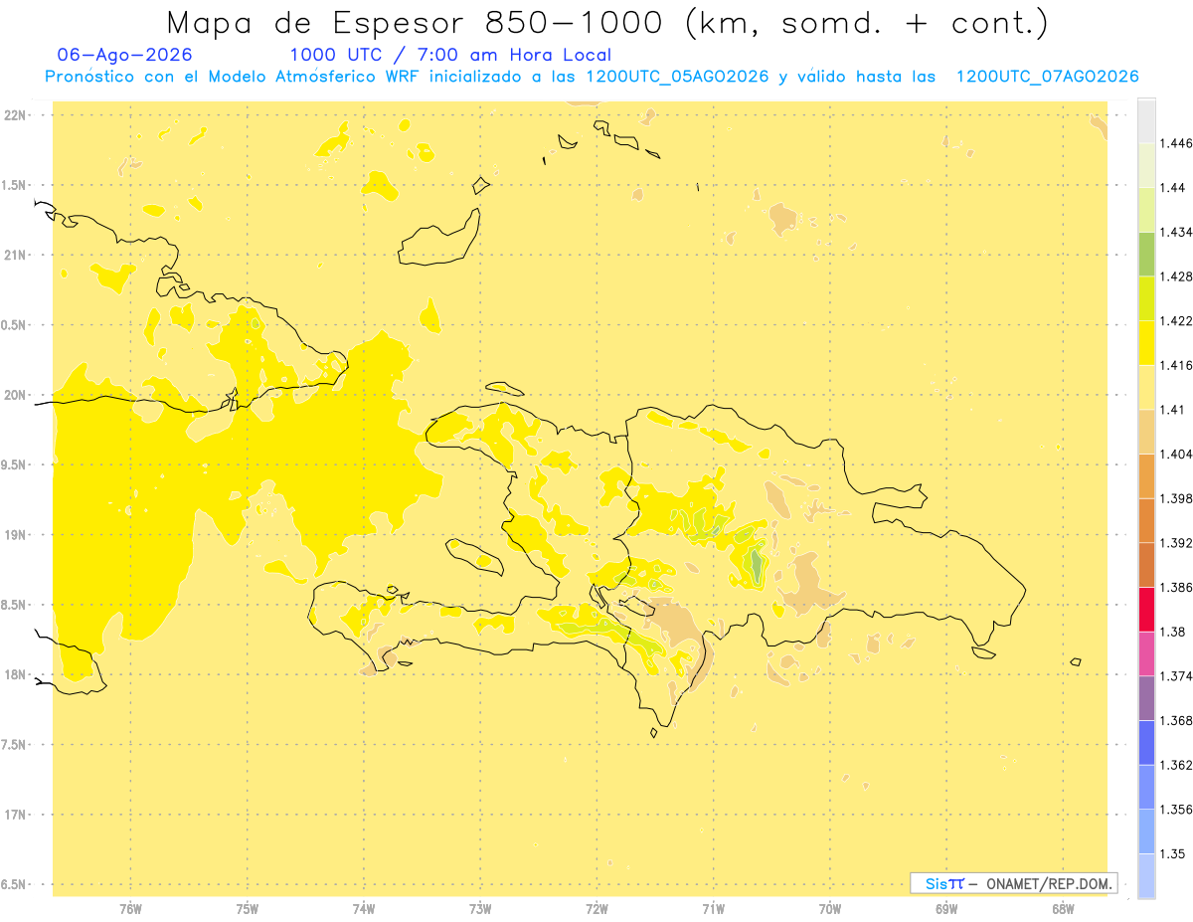Click the bright yellow 1.416–1.422 legend swatch
The image size is (1193, 922).
(1146, 343)
